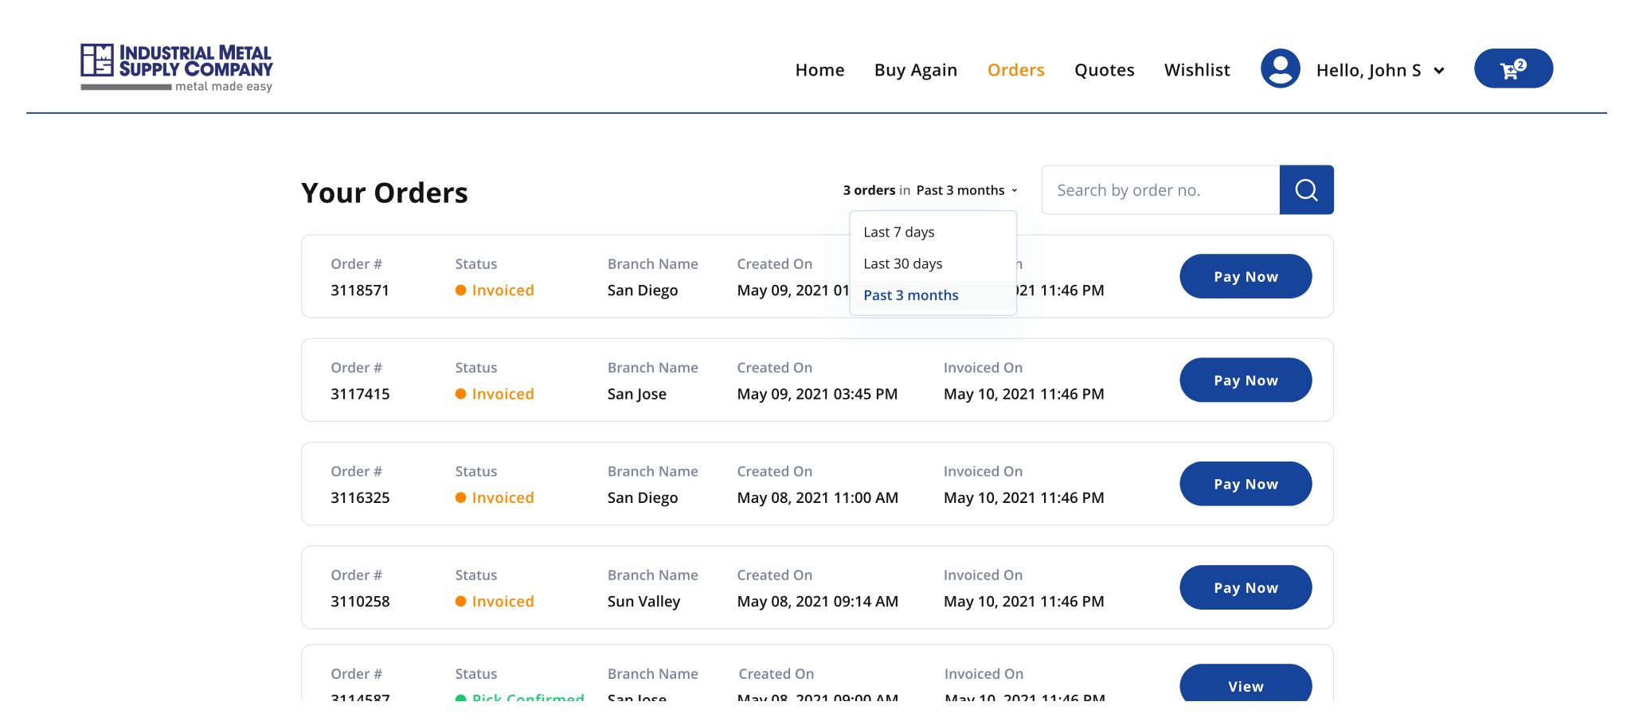Click the orange status indicator on order 3110258
The height and width of the screenshot is (725, 1631).
pyautogui.click(x=462, y=602)
